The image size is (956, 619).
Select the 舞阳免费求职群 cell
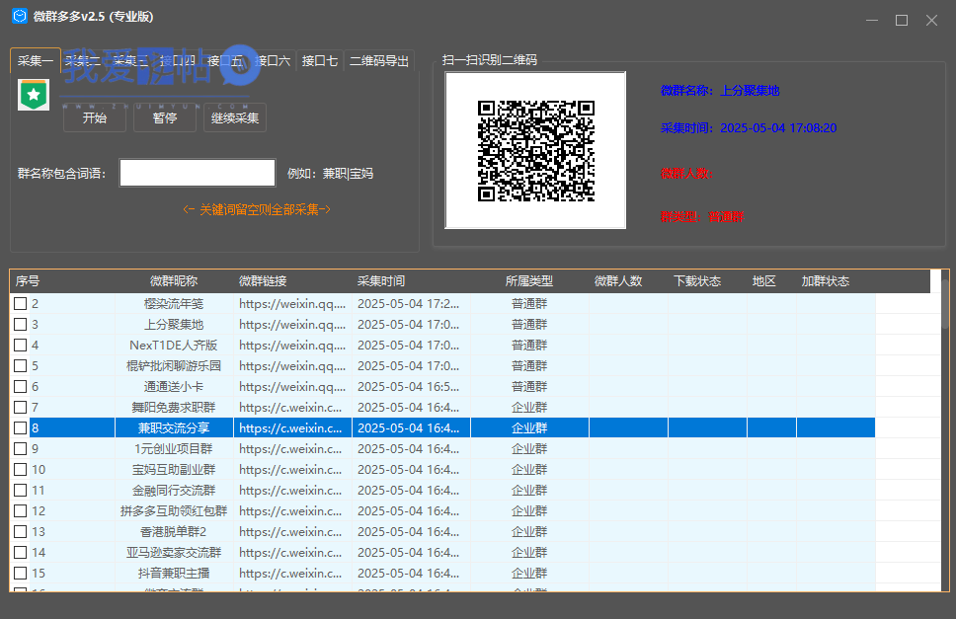pos(174,407)
